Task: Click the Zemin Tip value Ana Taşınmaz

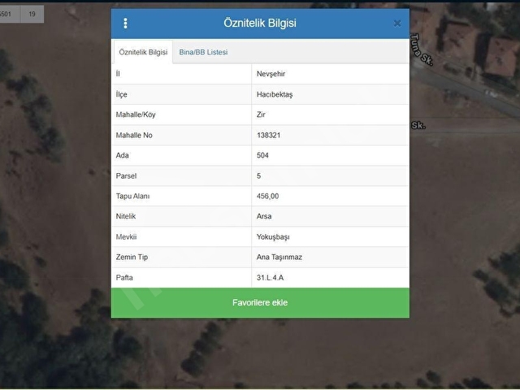Action: [x=279, y=257]
